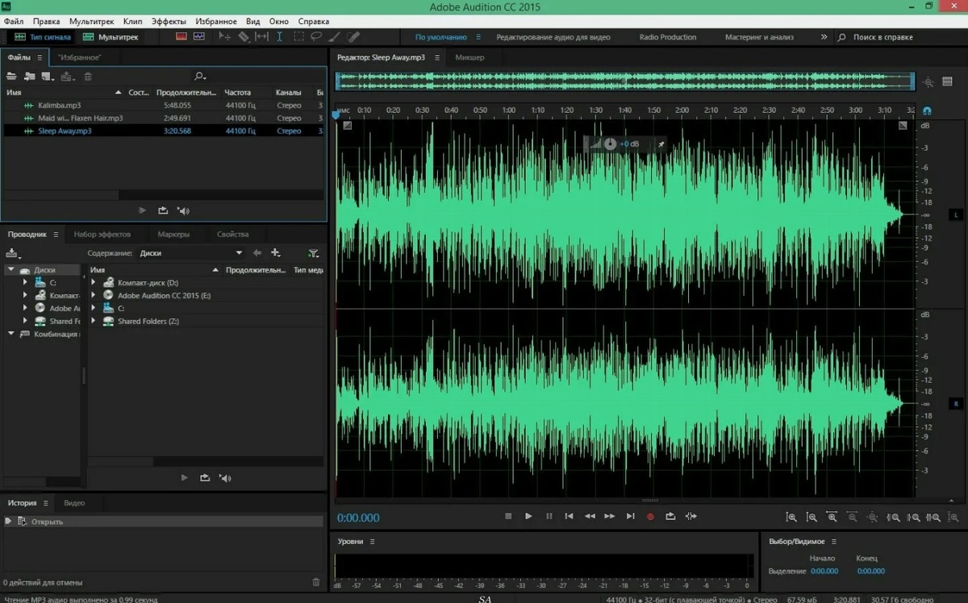This screenshot has width=968, height=603.
Task: Stop playback with Stop button
Action: click(508, 516)
